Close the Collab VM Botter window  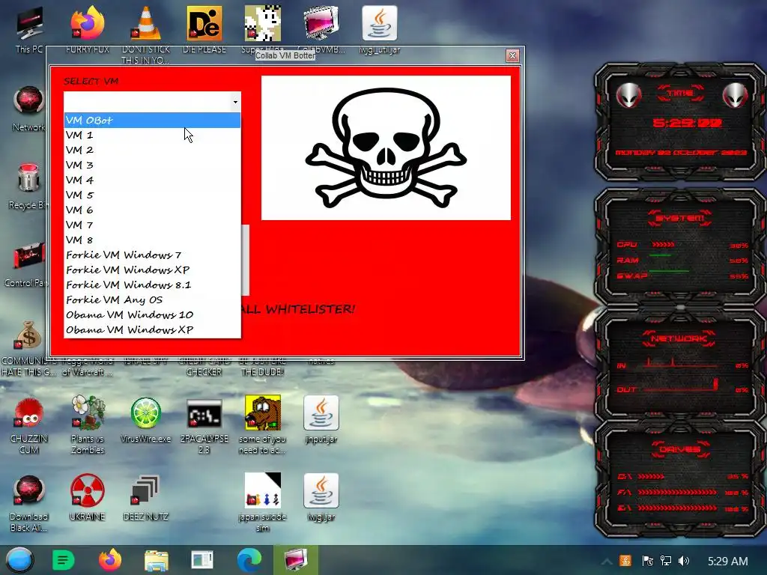pyautogui.click(x=512, y=55)
